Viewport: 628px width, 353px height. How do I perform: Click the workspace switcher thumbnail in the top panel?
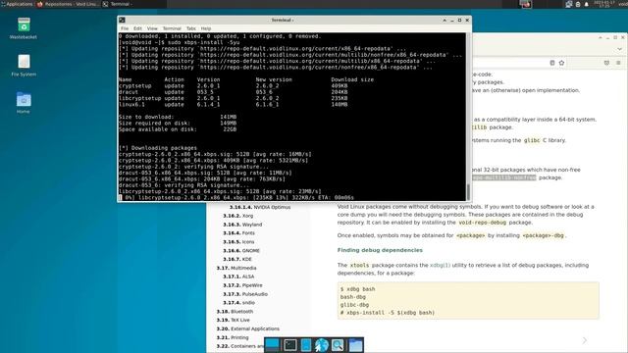tap(526, 4)
